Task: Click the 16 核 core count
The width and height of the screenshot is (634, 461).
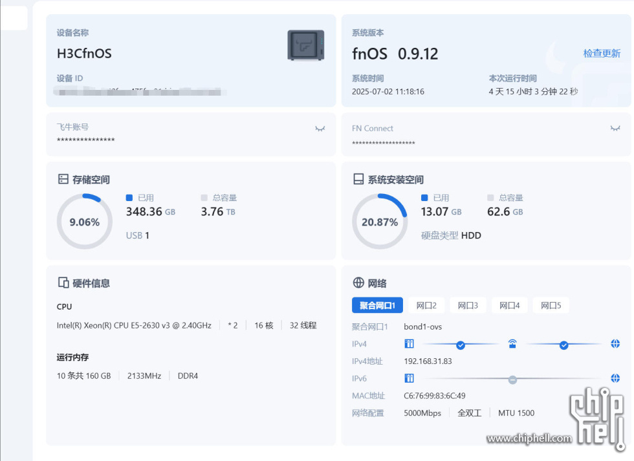Action: [264, 326]
